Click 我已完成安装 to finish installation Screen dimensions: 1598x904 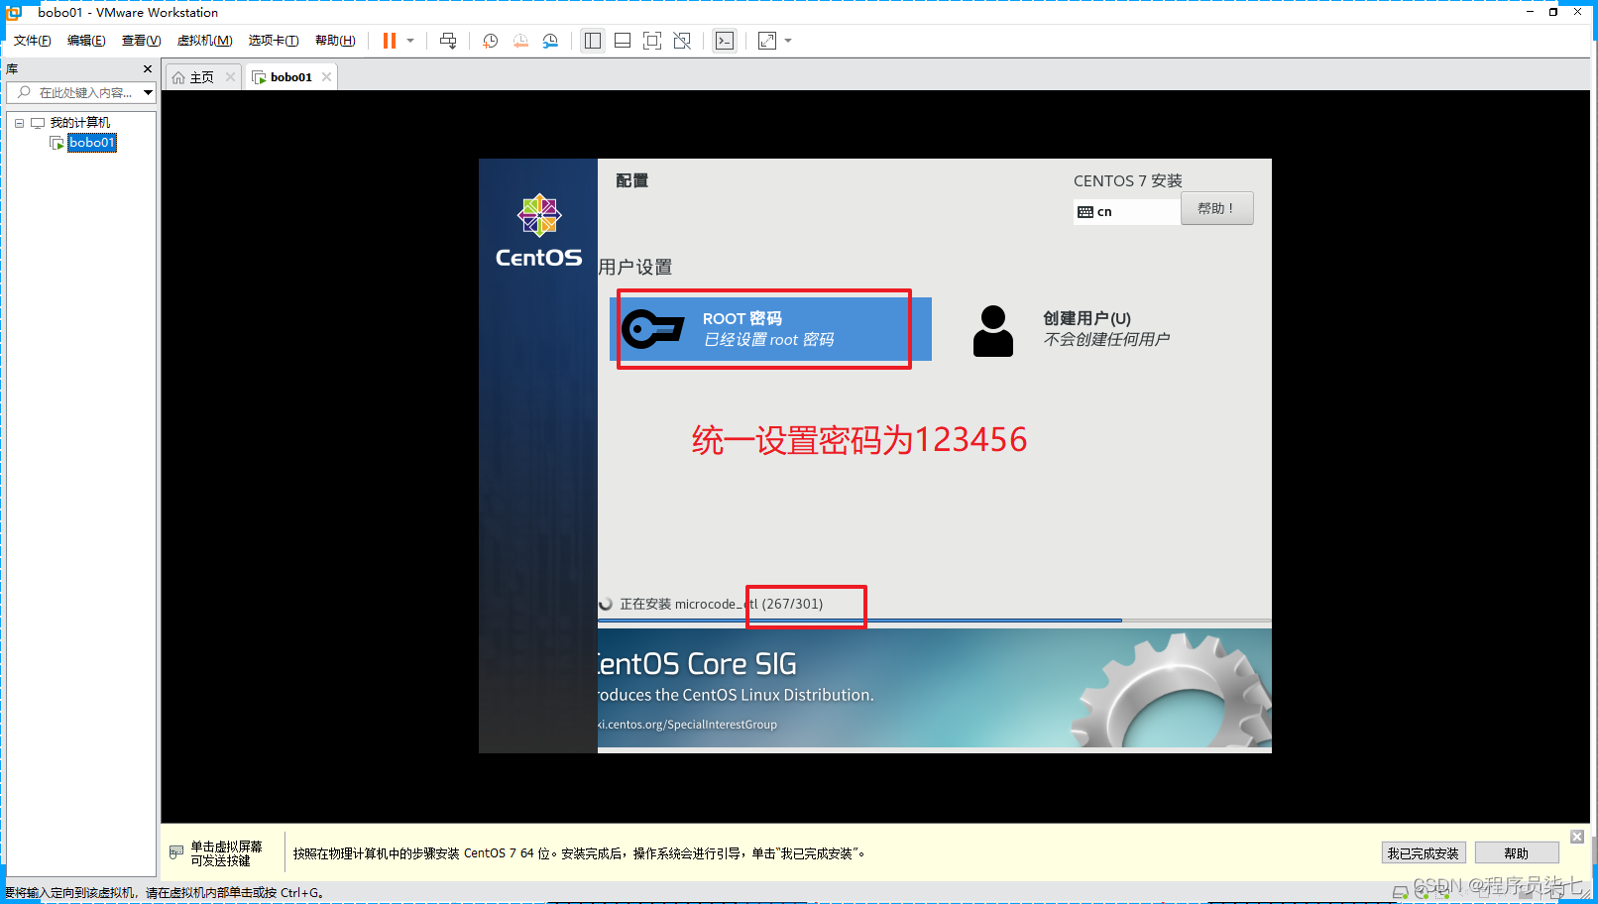pos(1424,852)
